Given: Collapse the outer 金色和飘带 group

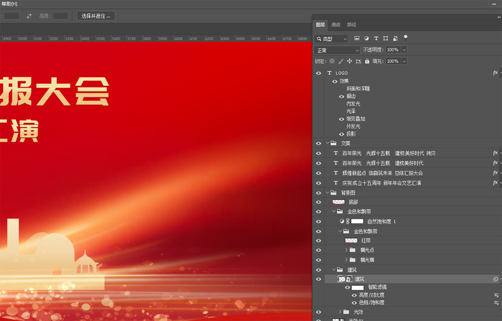Looking at the screenshot, I should pos(334,211).
